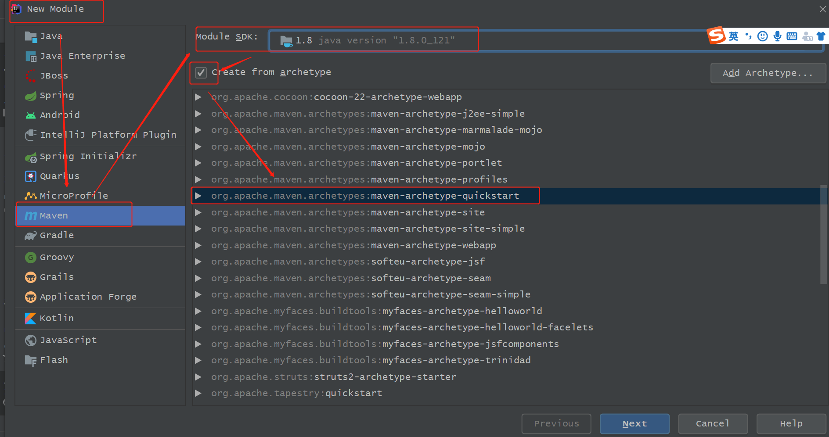
Task: Click the Java folder icon in the sidebar
Action: pyautogui.click(x=31, y=36)
